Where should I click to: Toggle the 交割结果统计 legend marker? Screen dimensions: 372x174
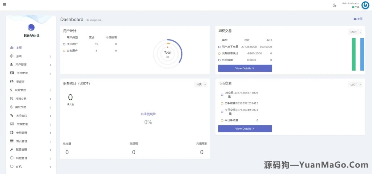[219, 54]
